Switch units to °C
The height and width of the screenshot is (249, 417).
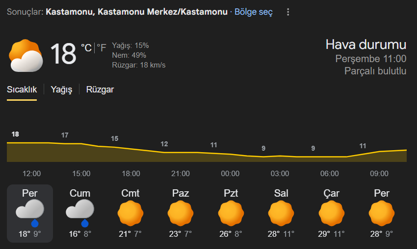pos(86,48)
